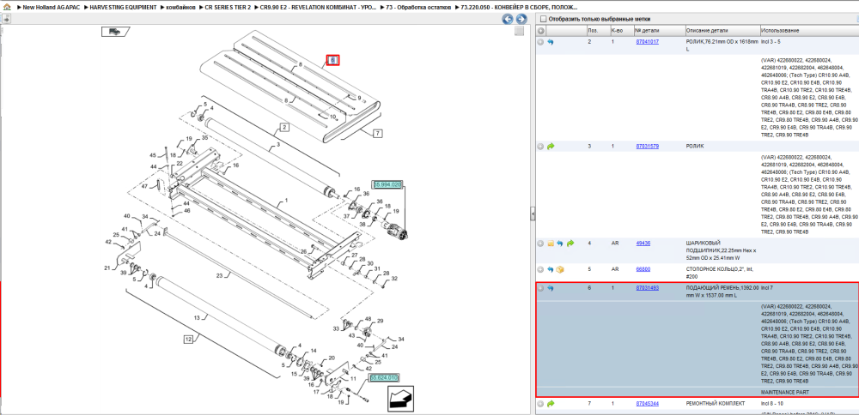
Task: Click highlighted callout 6 on diagram
Action: 333,60
